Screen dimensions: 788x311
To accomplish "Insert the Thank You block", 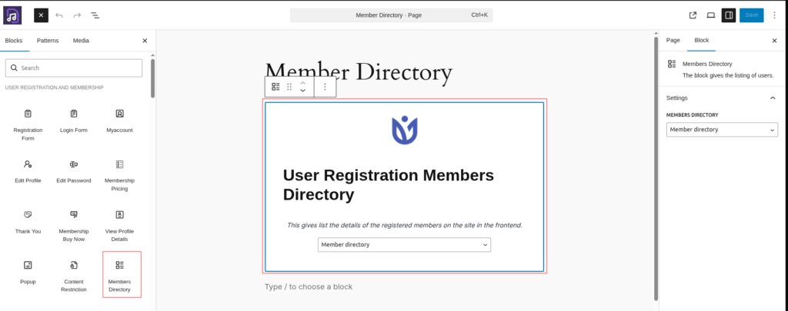I will tap(28, 222).
